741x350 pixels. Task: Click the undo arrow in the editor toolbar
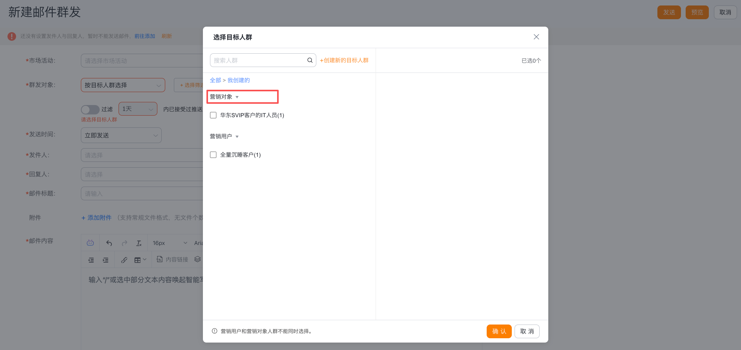coord(109,243)
